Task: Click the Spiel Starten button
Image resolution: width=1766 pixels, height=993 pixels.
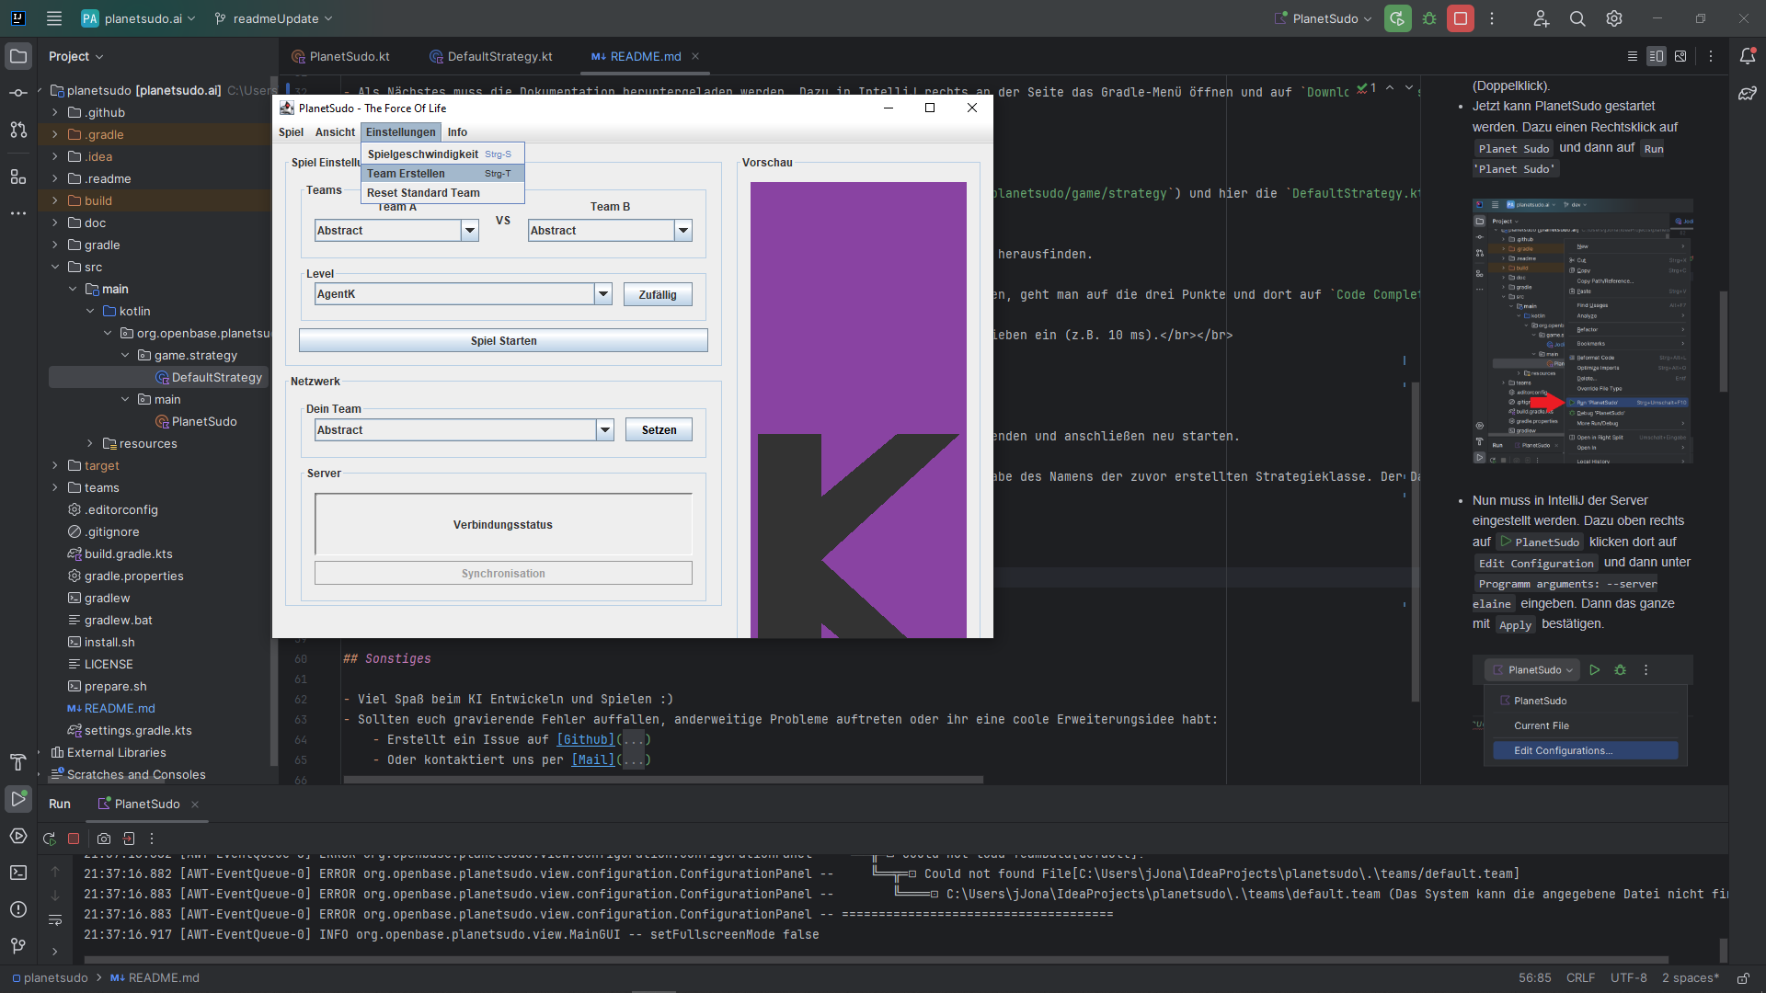Action: [503, 341]
